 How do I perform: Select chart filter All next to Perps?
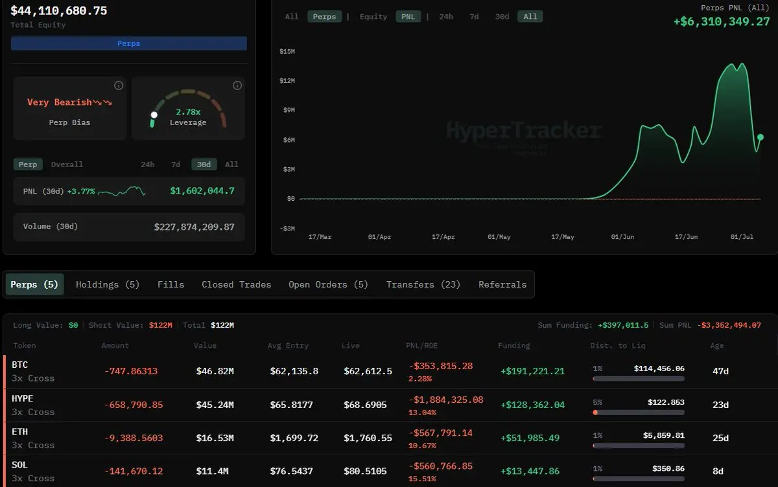tap(292, 17)
